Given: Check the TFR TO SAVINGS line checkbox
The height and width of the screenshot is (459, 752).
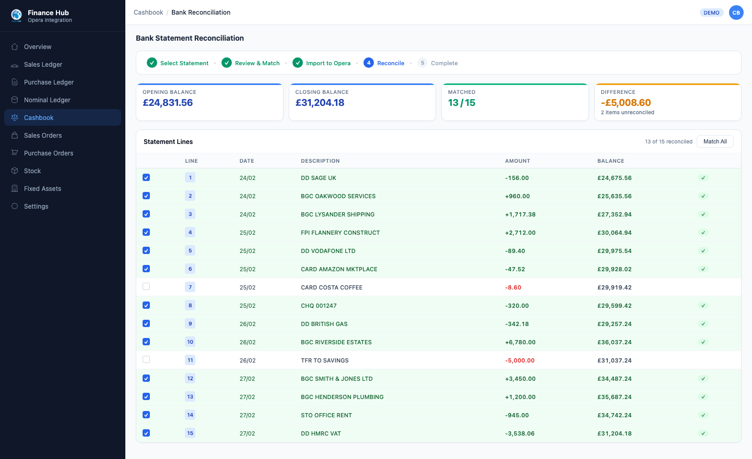Looking at the screenshot, I should (x=146, y=359).
